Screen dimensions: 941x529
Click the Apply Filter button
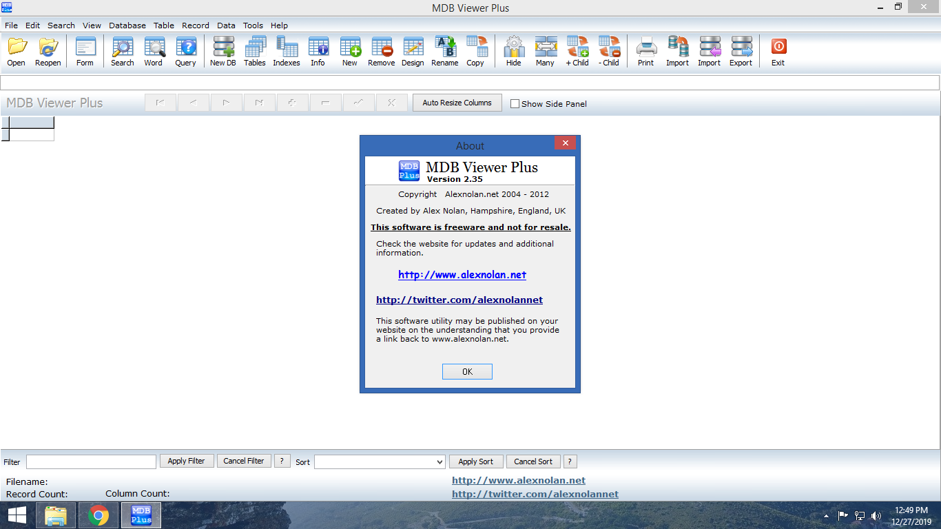(x=187, y=461)
